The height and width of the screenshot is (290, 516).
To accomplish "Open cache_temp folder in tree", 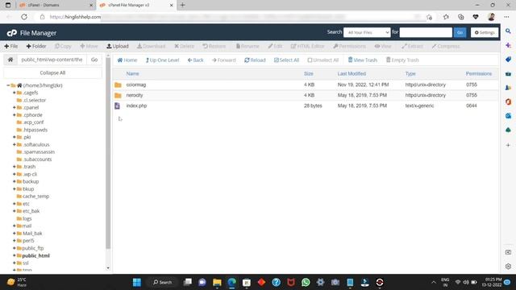I will (x=35, y=197).
